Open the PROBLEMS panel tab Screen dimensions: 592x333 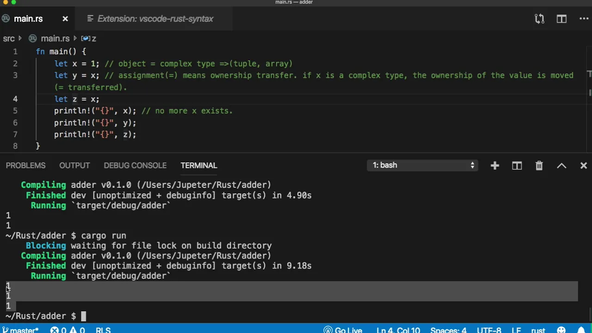[25, 166]
